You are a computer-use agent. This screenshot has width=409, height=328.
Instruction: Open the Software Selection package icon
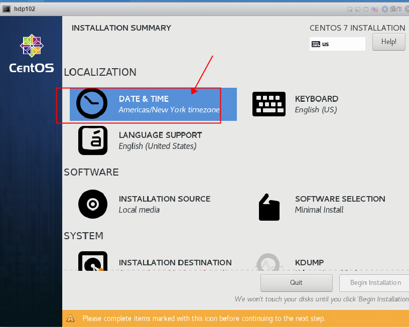(269, 207)
